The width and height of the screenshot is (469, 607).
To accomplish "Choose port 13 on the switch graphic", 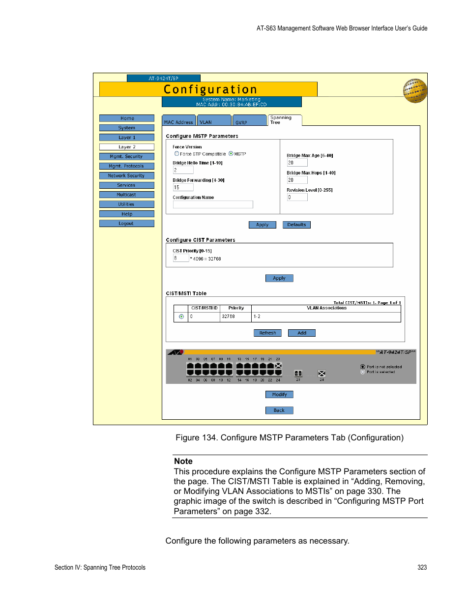I will [239, 366].
